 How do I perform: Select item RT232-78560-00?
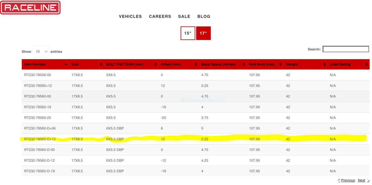[38, 96]
